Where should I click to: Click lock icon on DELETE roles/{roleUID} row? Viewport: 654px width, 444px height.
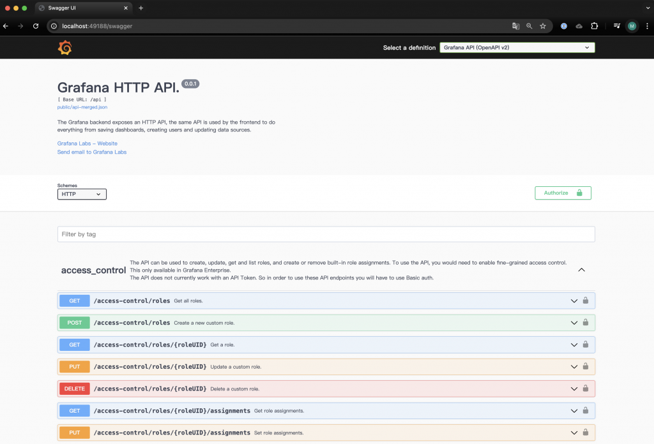pyautogui.click(x=586, y=389)
